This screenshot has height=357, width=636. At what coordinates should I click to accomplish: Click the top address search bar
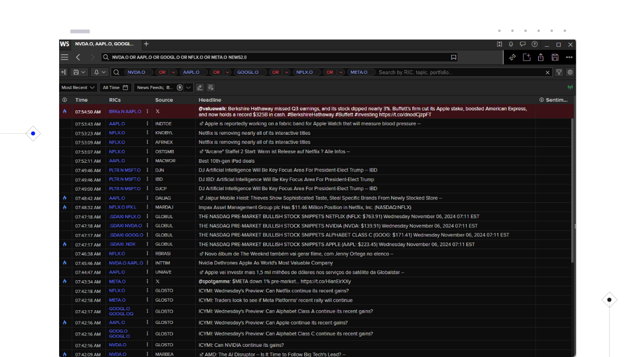[279, 57]
